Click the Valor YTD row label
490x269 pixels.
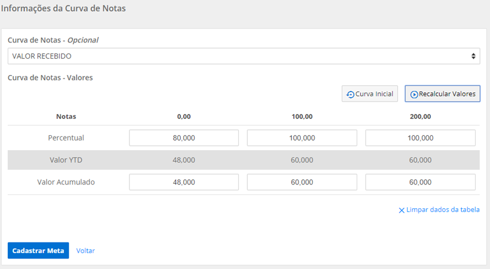pyautogui.click(x=66, y=160)
